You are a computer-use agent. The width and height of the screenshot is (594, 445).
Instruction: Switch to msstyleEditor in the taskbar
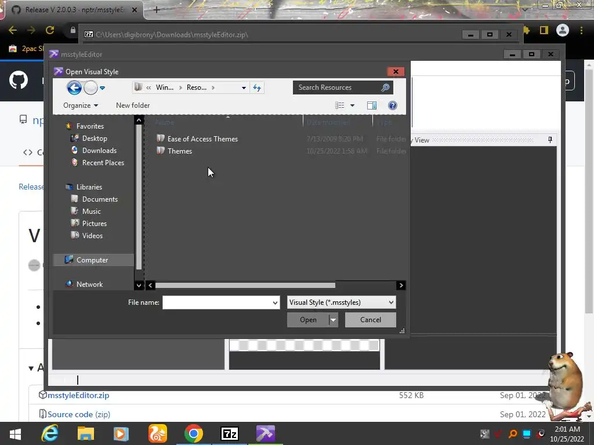click(x=265, y=433)
